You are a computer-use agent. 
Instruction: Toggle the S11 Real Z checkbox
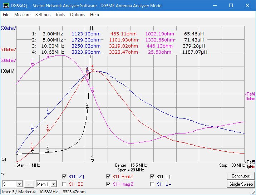tap(108, 176)
